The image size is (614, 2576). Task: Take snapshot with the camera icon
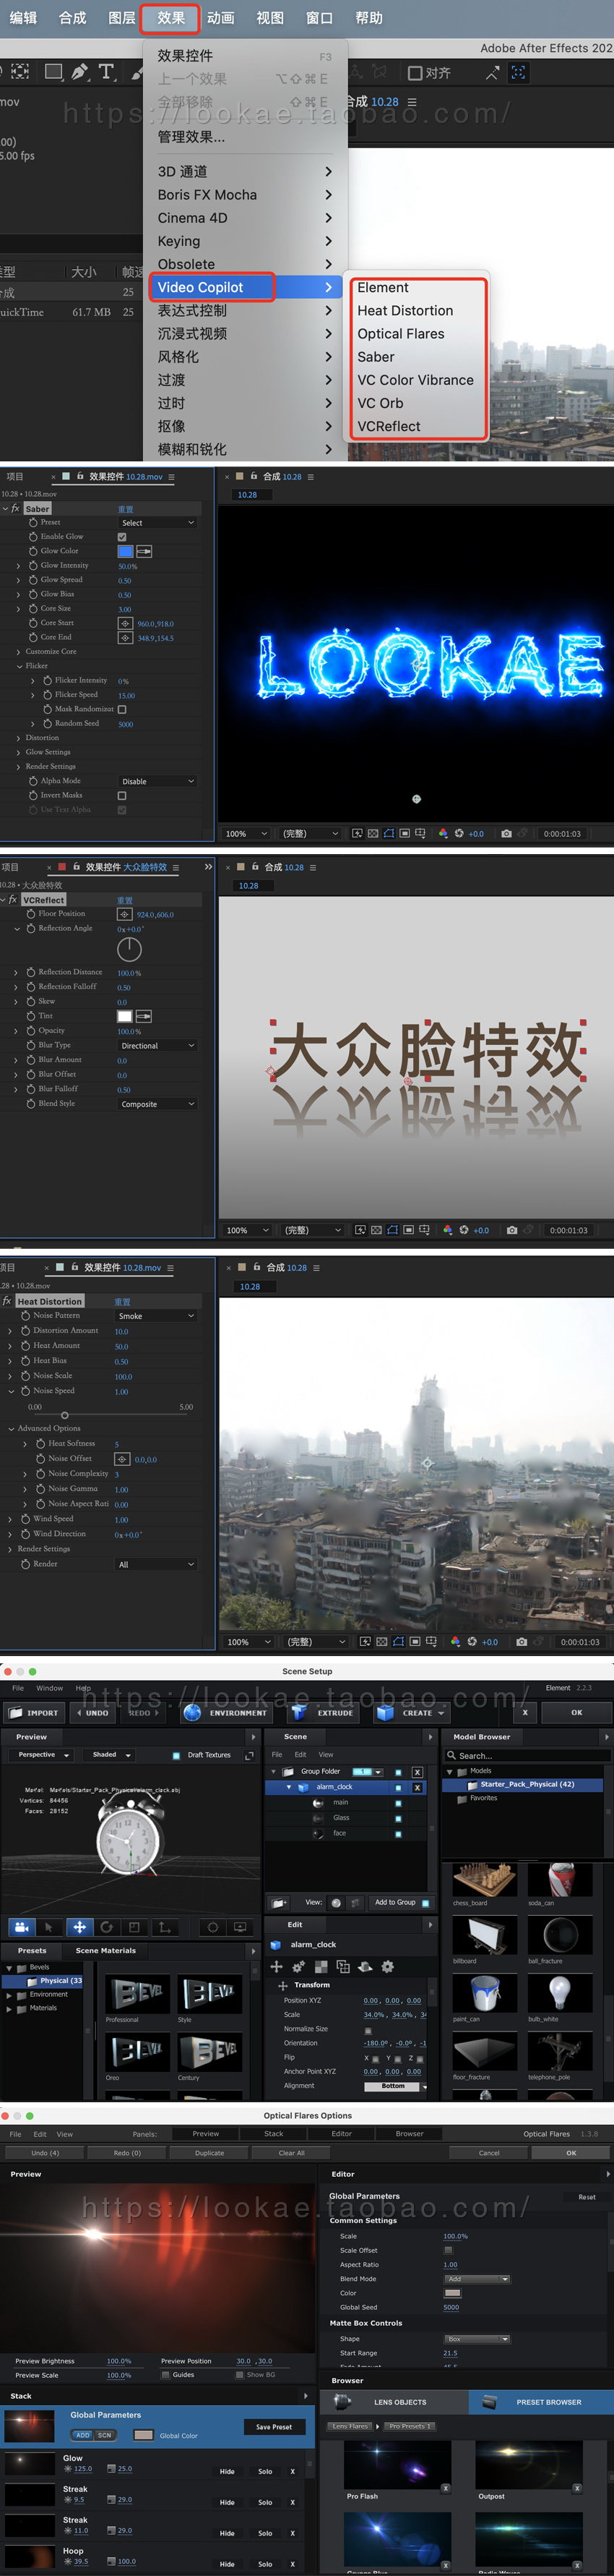tap(506, 833)
